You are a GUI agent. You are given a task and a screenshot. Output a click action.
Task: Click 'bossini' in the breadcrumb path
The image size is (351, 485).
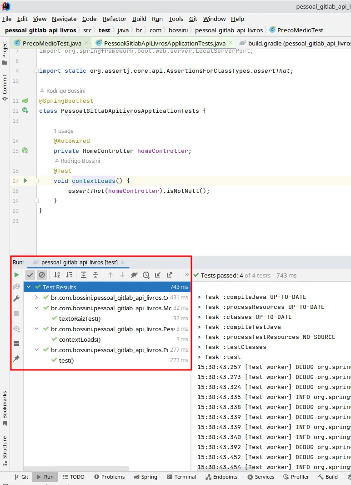pos(178,30)
